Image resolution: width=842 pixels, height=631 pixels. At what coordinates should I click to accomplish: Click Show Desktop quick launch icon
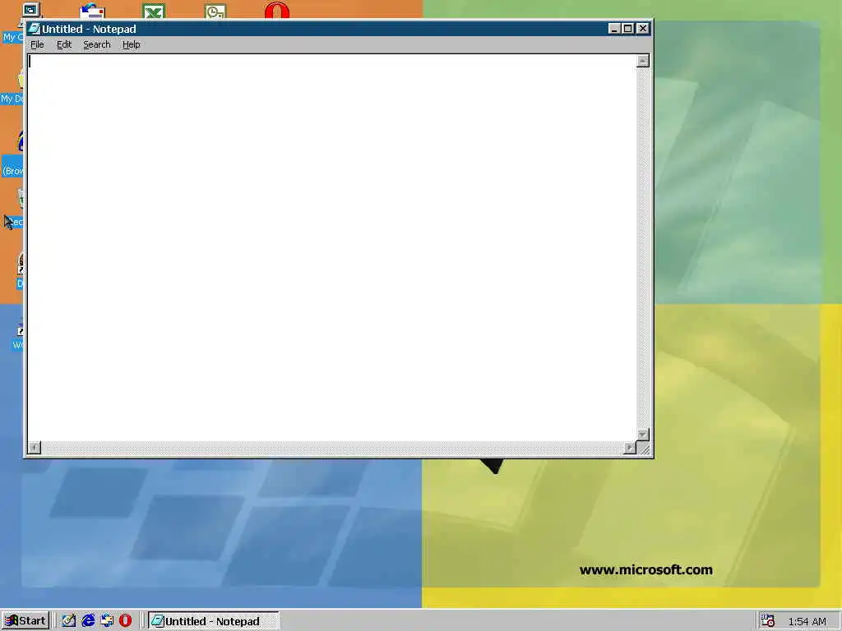tap(69, 621)
